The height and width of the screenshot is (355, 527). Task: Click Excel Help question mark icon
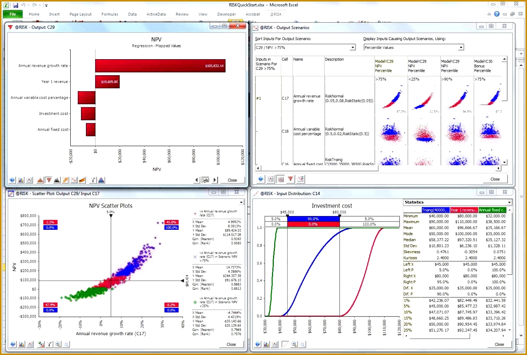pos(496,14)
